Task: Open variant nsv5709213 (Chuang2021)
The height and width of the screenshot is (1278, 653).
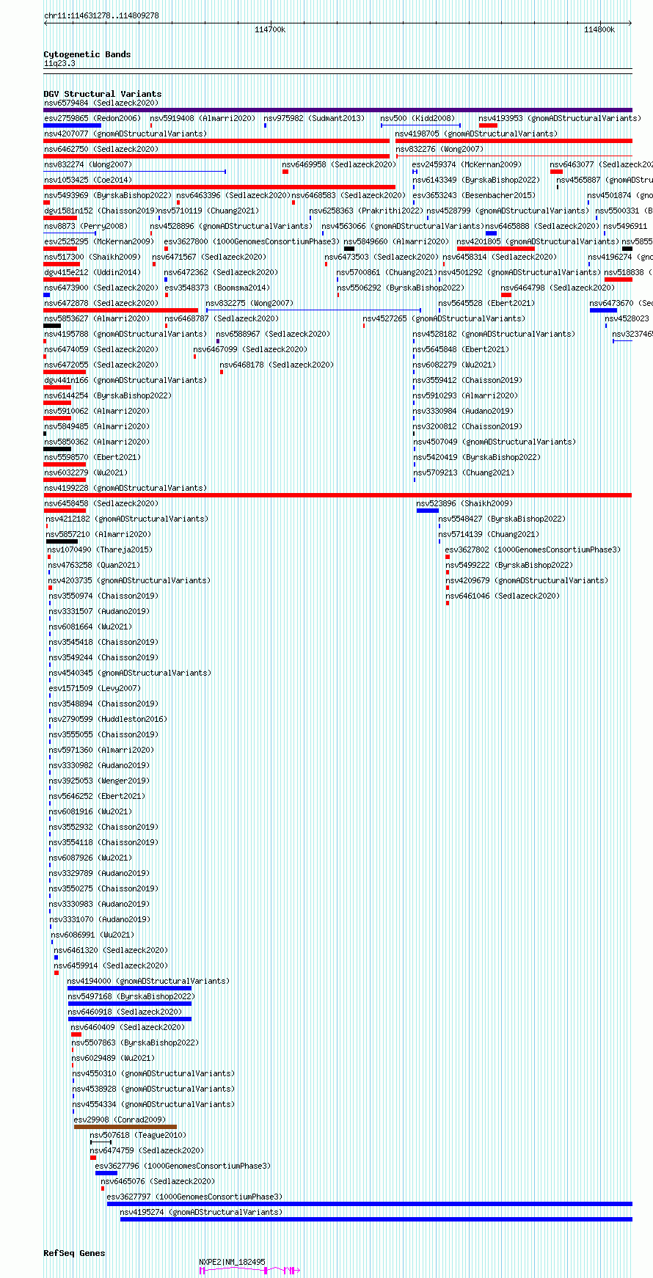Action: [463, 472]
